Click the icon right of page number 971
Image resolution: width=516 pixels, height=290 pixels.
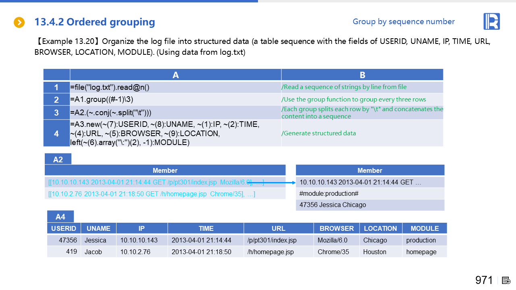pyautogui.click(x=506, y=280)
